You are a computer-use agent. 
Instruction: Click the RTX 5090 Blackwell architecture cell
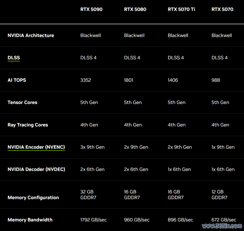point(90,36)
